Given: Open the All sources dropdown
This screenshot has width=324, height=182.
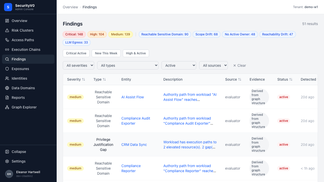Looking at the screenshot, I should 214,65.
